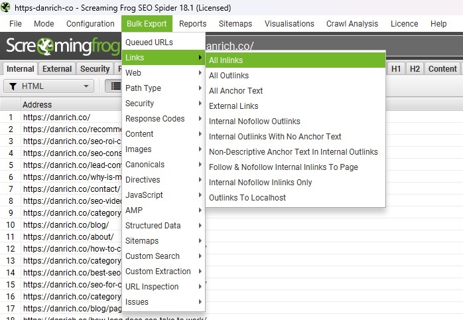Click the list view icon in filter toolbar

coord(115,86)
